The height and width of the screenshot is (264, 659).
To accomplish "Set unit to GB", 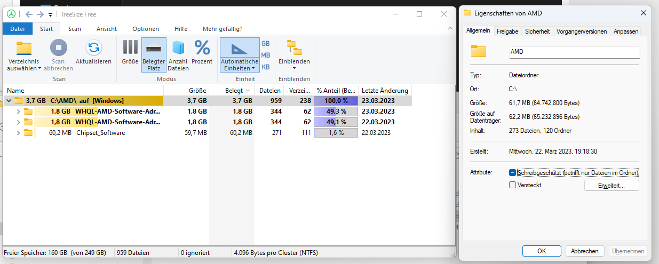I will (266, 43).
